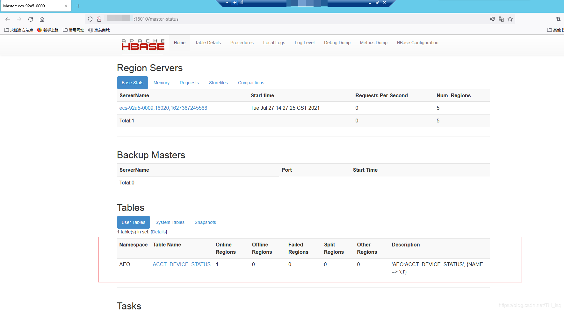The width and height of the screenshot is (564, 311).
Task: Select the Home navigation tab
Action: (x=180, y=43)
